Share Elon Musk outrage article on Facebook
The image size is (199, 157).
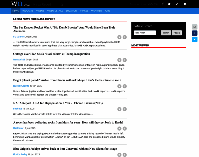[125, 60]
